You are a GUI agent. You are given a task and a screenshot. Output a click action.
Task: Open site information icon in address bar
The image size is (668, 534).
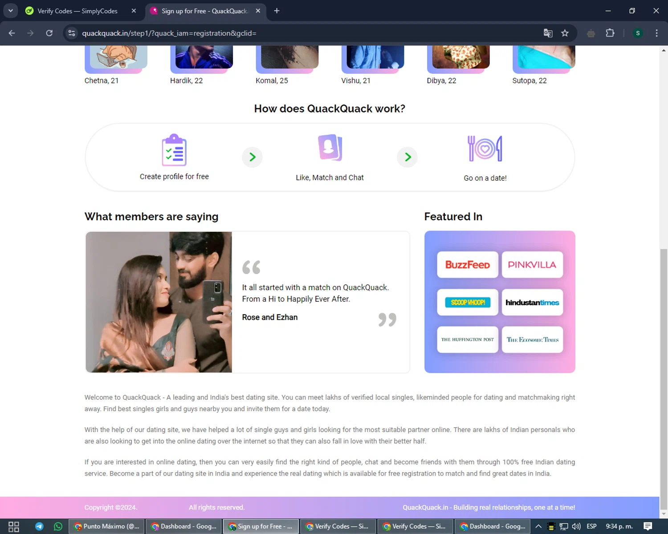click(x=72, y=33)
